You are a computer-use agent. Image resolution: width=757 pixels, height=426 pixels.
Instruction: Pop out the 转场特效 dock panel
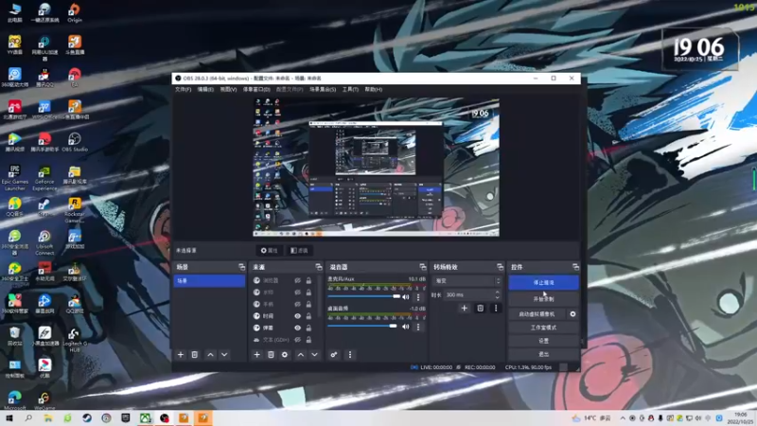[501, 267]
